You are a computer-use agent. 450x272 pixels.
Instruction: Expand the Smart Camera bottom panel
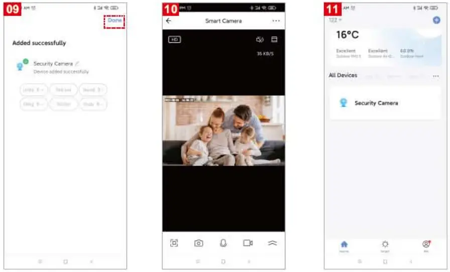click(x=272, y=243)
